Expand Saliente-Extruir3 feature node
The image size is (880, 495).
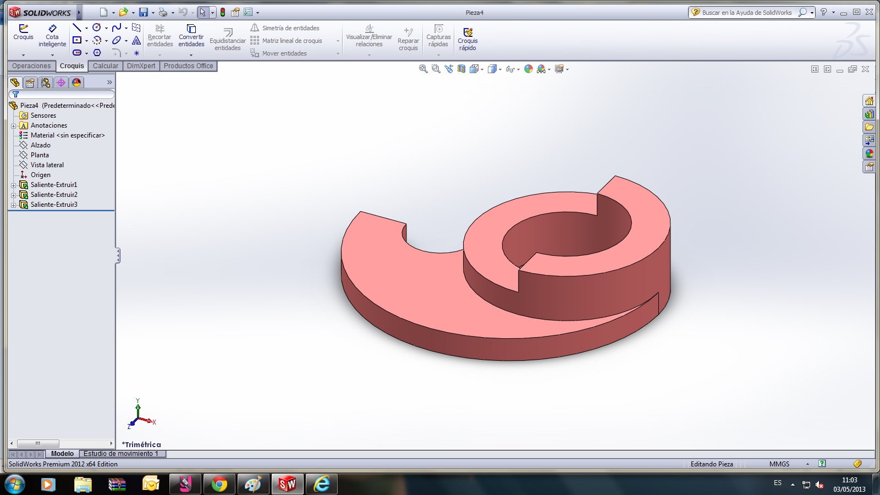13,205
